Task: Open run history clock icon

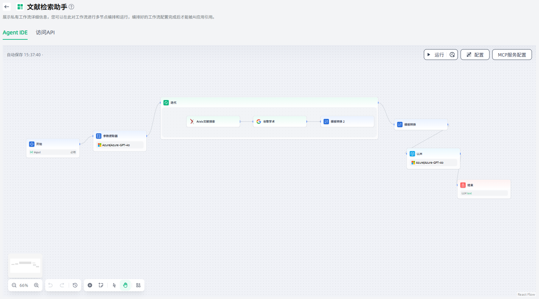Action: coord(452,55)
